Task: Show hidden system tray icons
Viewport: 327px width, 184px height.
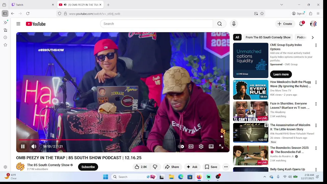Action: point(265,177)
